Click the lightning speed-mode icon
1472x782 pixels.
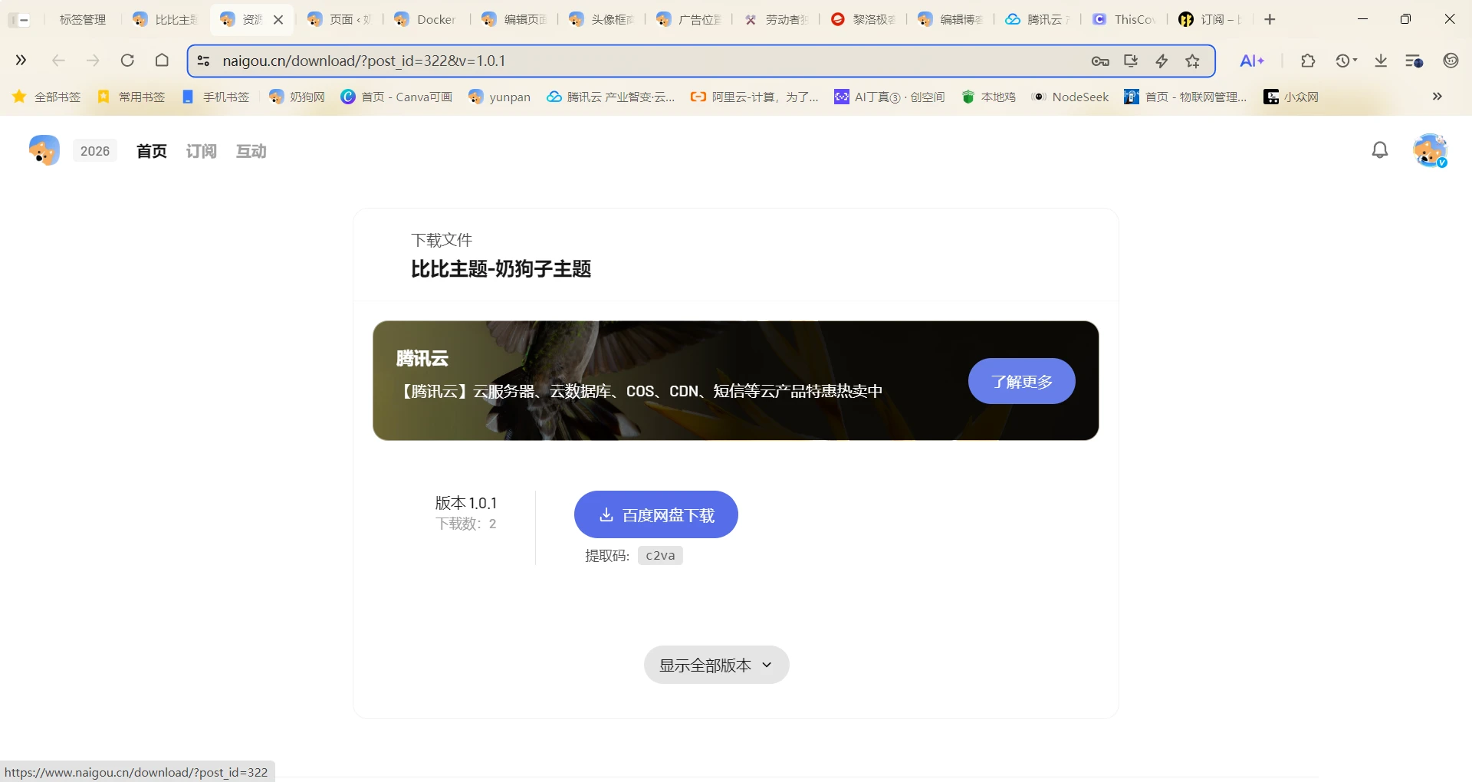[x=1161, y=61]
